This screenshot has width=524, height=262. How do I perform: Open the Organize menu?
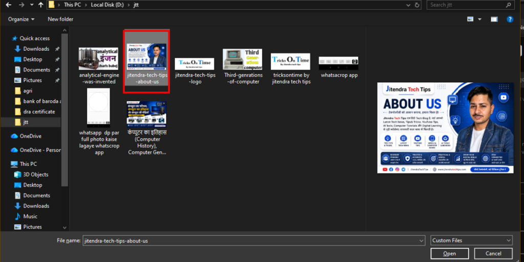(x=21, y=19)
